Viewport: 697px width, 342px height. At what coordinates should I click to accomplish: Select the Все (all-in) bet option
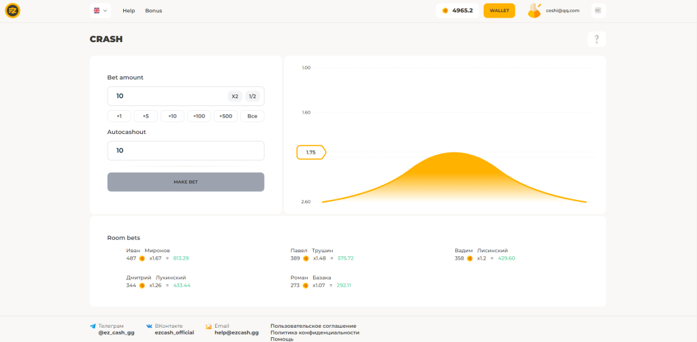pyautogui.click(x=252, y=116)
